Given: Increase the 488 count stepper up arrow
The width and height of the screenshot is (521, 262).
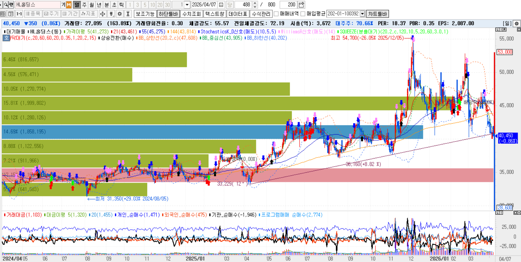Looking at the screenshot, I should (255, 3).
